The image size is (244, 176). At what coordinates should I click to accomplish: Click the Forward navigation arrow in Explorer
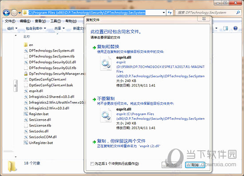tap(14, 13)
